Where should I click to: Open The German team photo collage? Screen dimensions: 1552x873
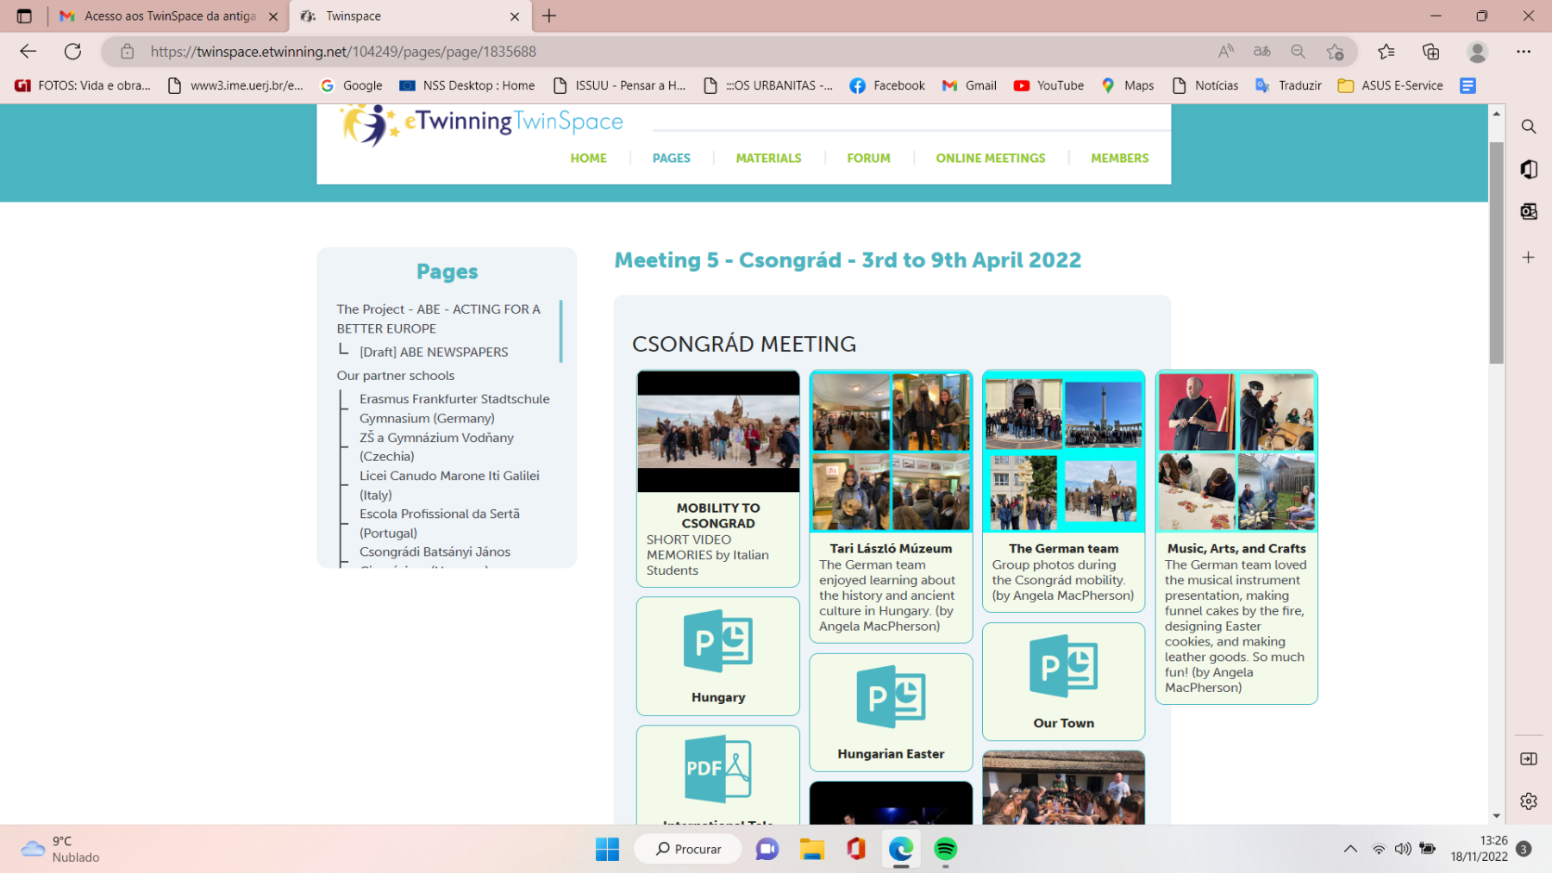tap(1063, 452)
